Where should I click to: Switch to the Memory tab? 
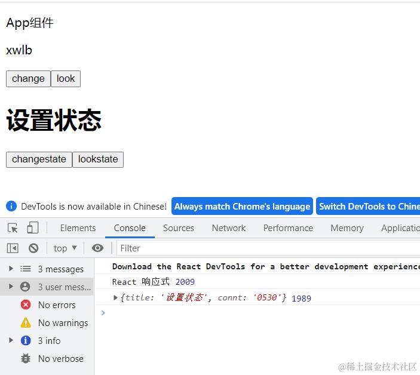(x=347, y=228)
